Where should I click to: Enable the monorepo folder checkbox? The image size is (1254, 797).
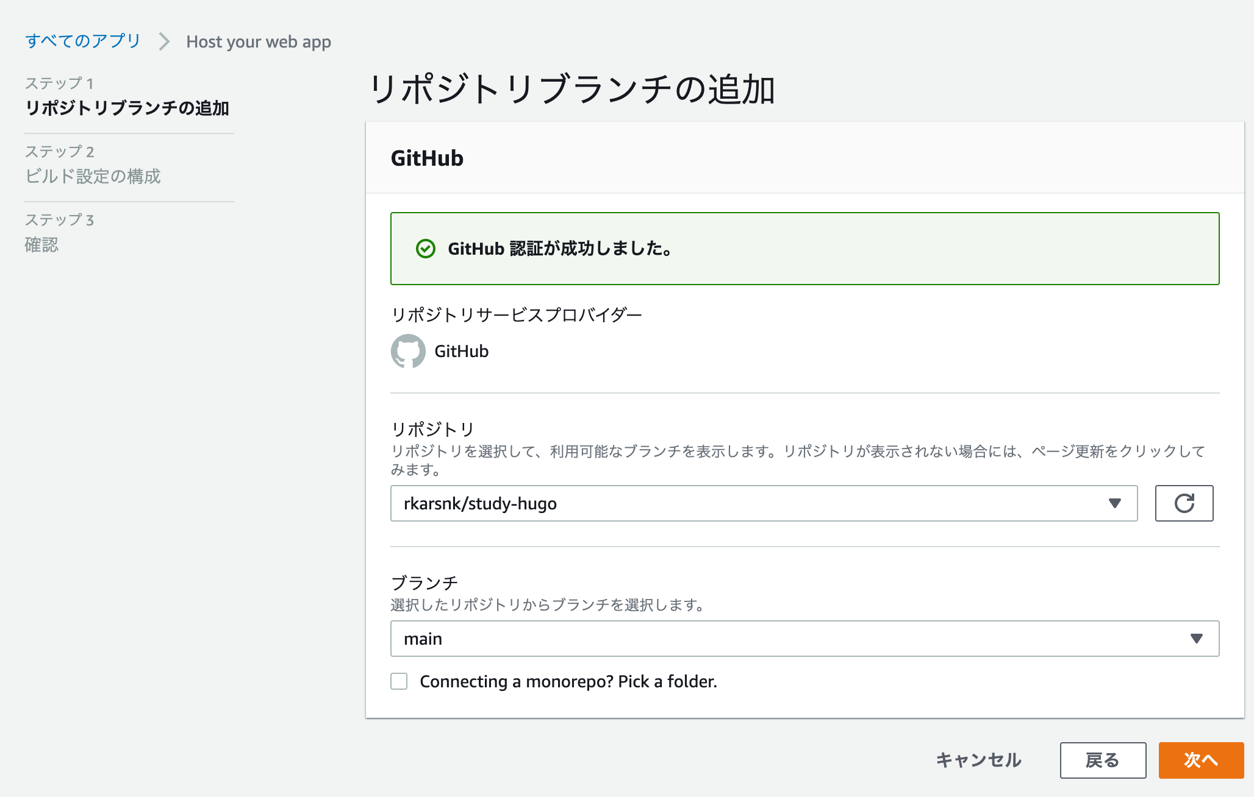click(x=399, y=681)
